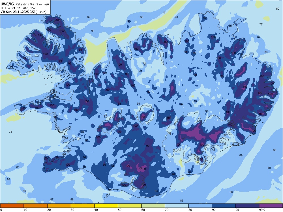
Task: Click the 90–95 dark blue legend swatch
Action: click(x=224, y=206)
